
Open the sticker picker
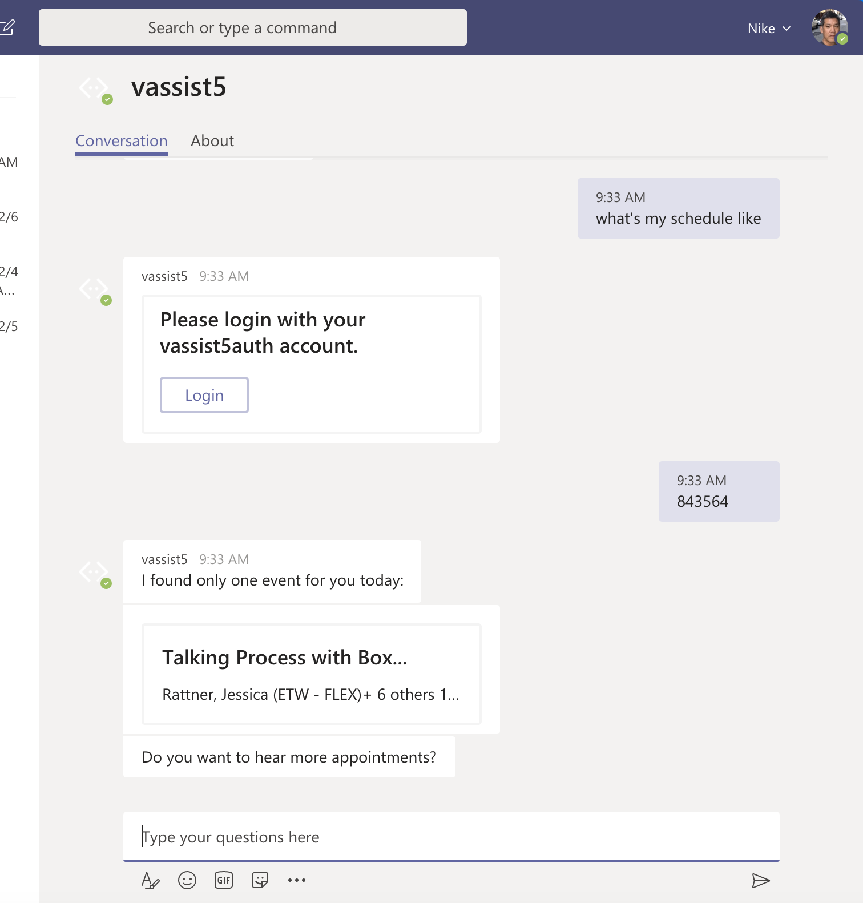click(260, 880)
